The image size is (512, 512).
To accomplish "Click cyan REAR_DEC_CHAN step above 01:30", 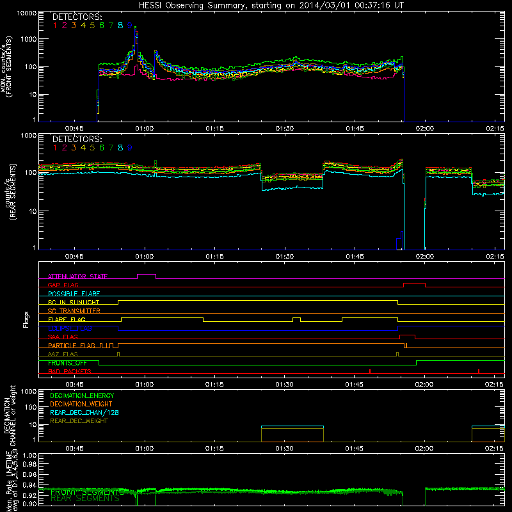I will tap(292, 426).
